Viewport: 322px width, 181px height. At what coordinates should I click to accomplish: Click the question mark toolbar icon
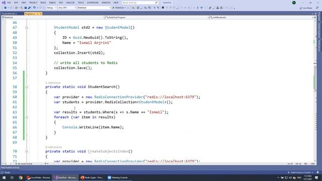pos(201,8)
